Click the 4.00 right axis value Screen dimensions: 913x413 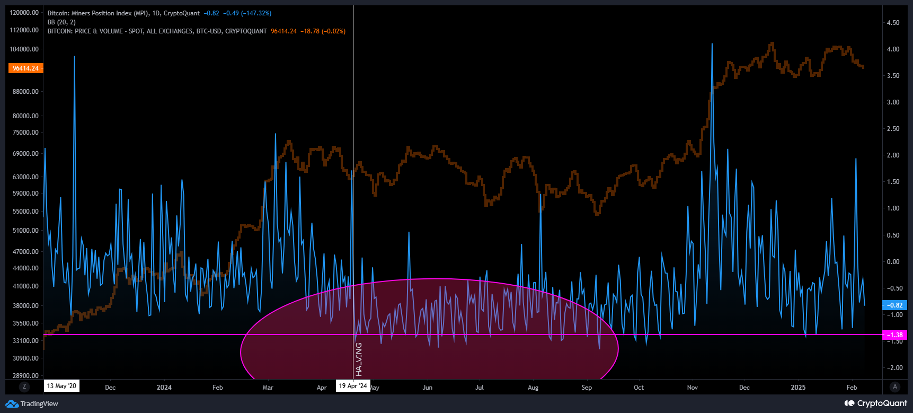pyautogui.click(x=893, y=49)
